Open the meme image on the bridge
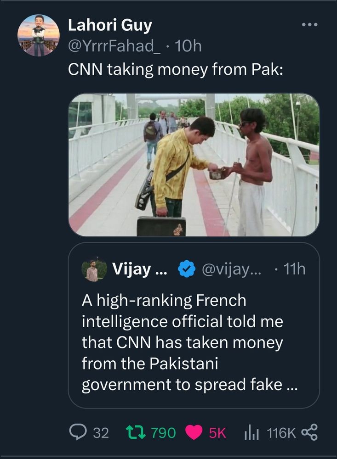This screenshot has height=459, width=337. click(194, 165)
